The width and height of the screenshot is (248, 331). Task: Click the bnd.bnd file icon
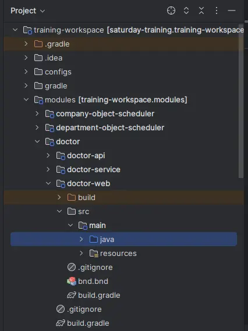click(x=72, y=281)
